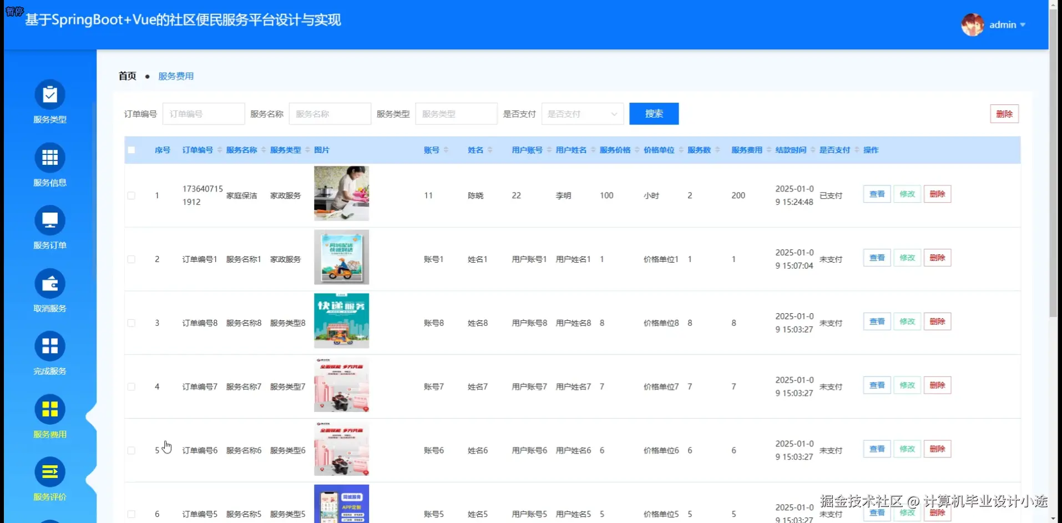Delete 订单编号8 row with 删除
The height and width of the screenshot is (523, 1062).
[937, 321]
